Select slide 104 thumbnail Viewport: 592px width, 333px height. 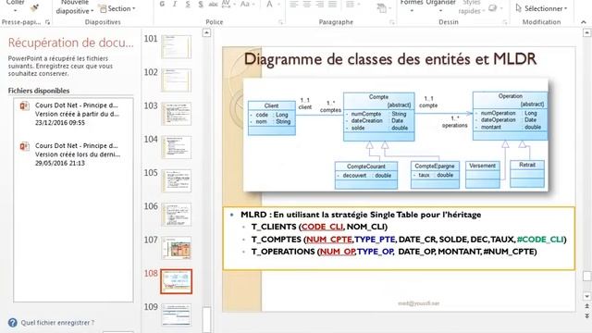click(177, 147)
